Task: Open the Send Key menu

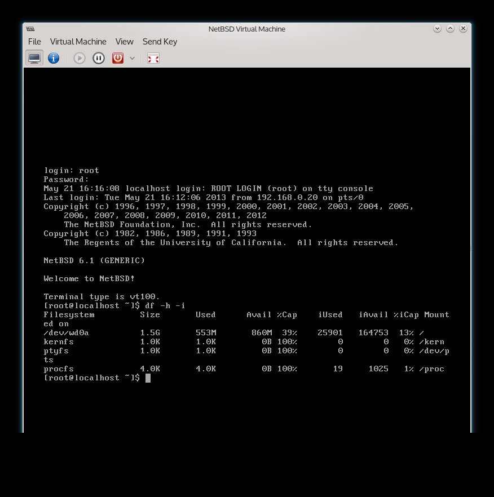Action: click(x=160, y=42)
